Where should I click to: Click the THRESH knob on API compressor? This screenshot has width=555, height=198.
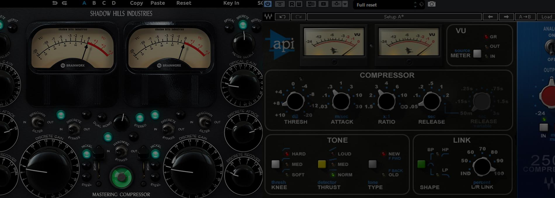(295, 101)
